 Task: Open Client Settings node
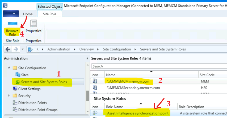pos(30,89)
